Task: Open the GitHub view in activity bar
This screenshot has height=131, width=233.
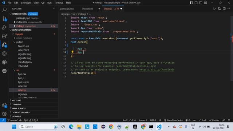Action: click(4, 62)
